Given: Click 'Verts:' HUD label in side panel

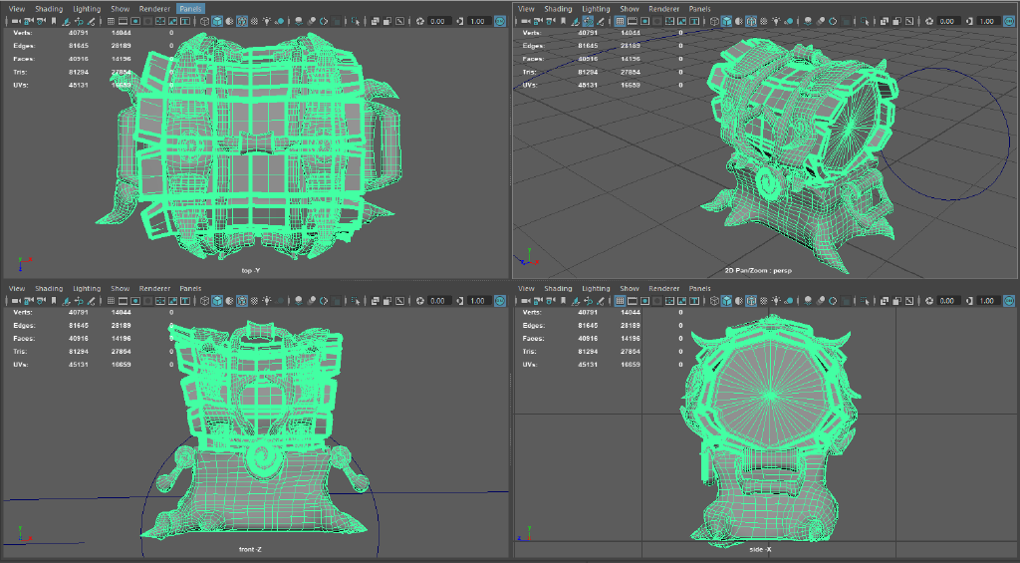Looking at the screenshot, I should coord(532,313).
